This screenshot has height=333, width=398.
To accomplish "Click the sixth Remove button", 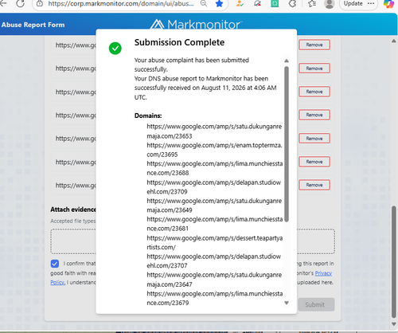I will coord(314,162).
